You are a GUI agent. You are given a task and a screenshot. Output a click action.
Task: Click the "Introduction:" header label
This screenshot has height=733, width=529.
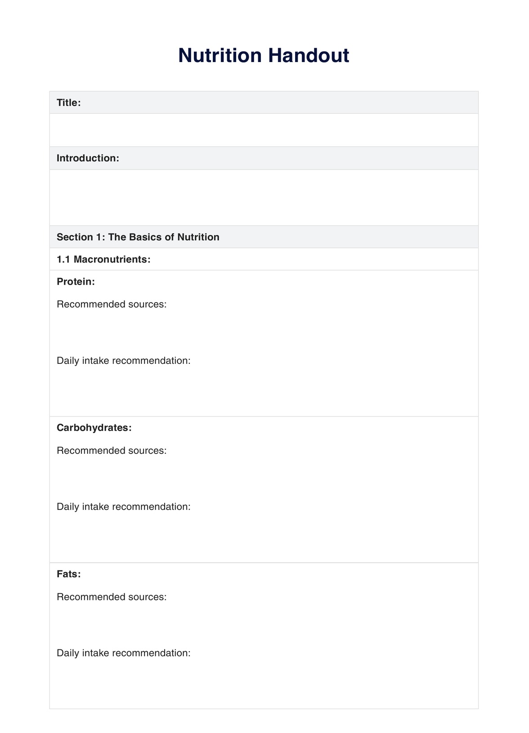[x=88, y=158]
